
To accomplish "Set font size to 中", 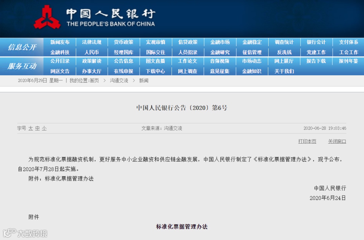I will (x=37, y=128).
